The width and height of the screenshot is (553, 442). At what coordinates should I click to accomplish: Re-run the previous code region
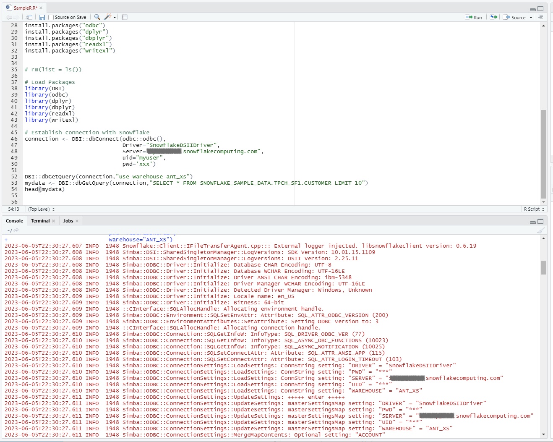coord(493,17)
